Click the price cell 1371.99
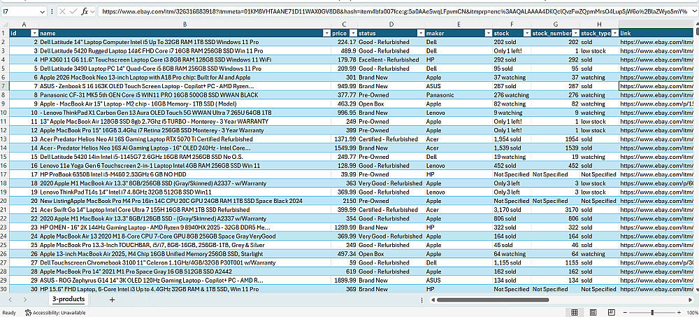The width and height of the screenshot is (699, 317). (344, 139)
